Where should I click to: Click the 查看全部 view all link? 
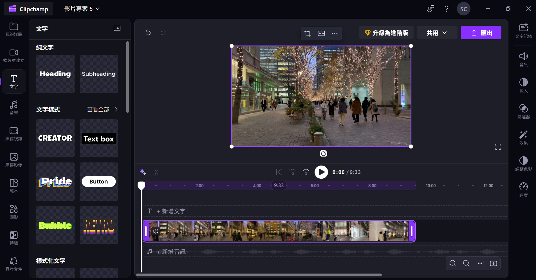tap(98, 109)
